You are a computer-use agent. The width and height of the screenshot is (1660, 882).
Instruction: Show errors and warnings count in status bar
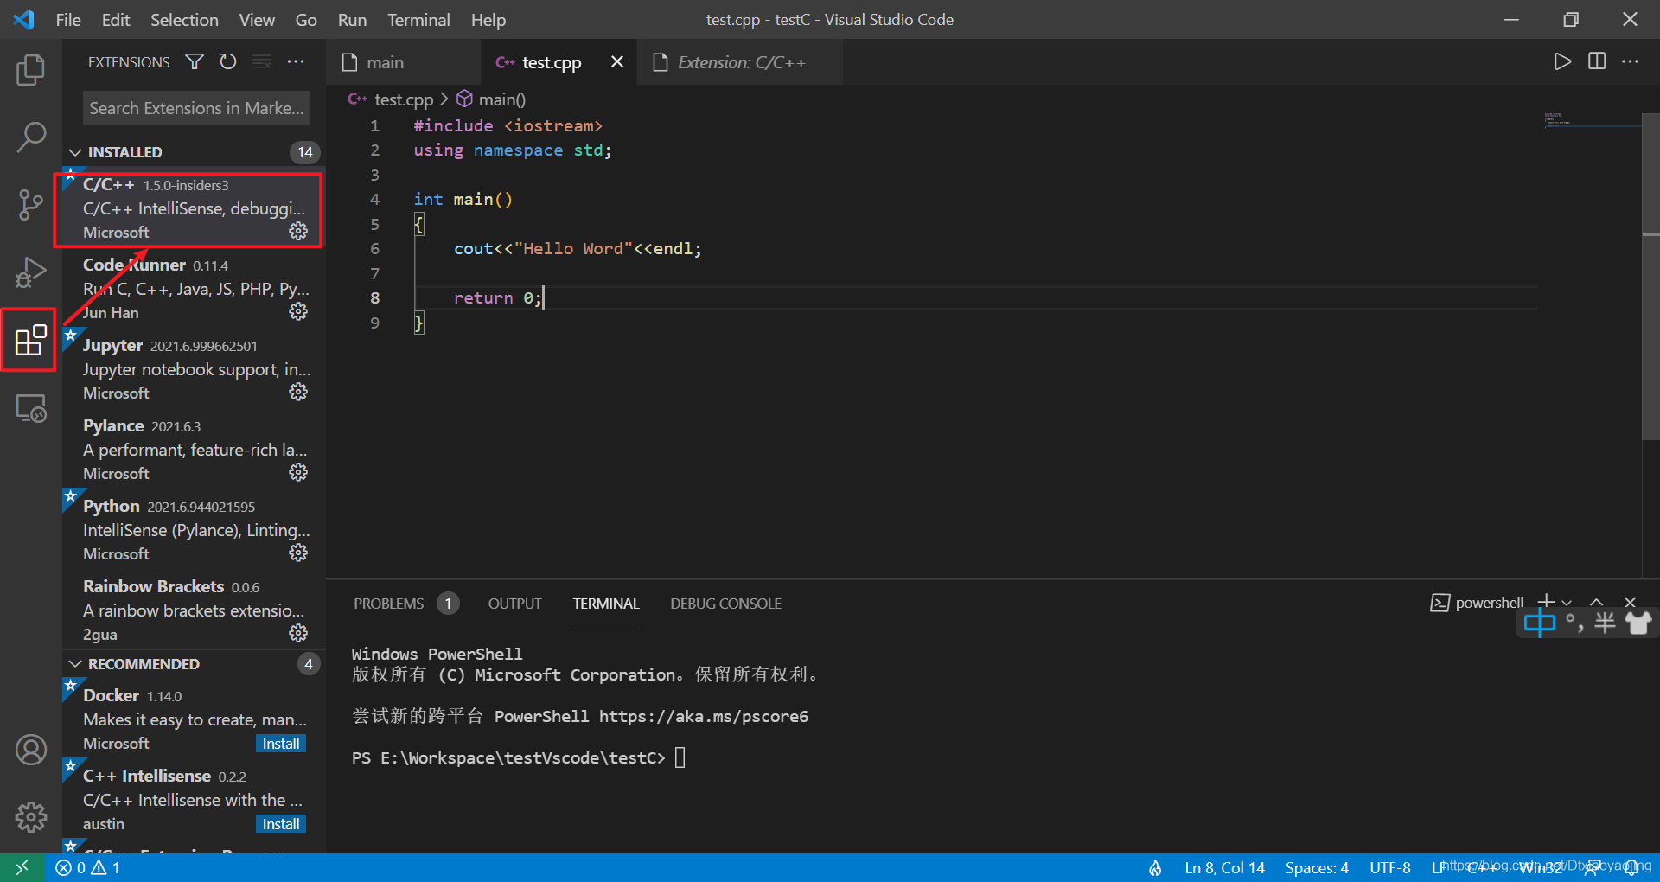coord(88,867)
